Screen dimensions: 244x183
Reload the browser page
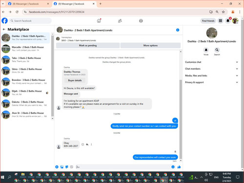click(x=17, y=12)
